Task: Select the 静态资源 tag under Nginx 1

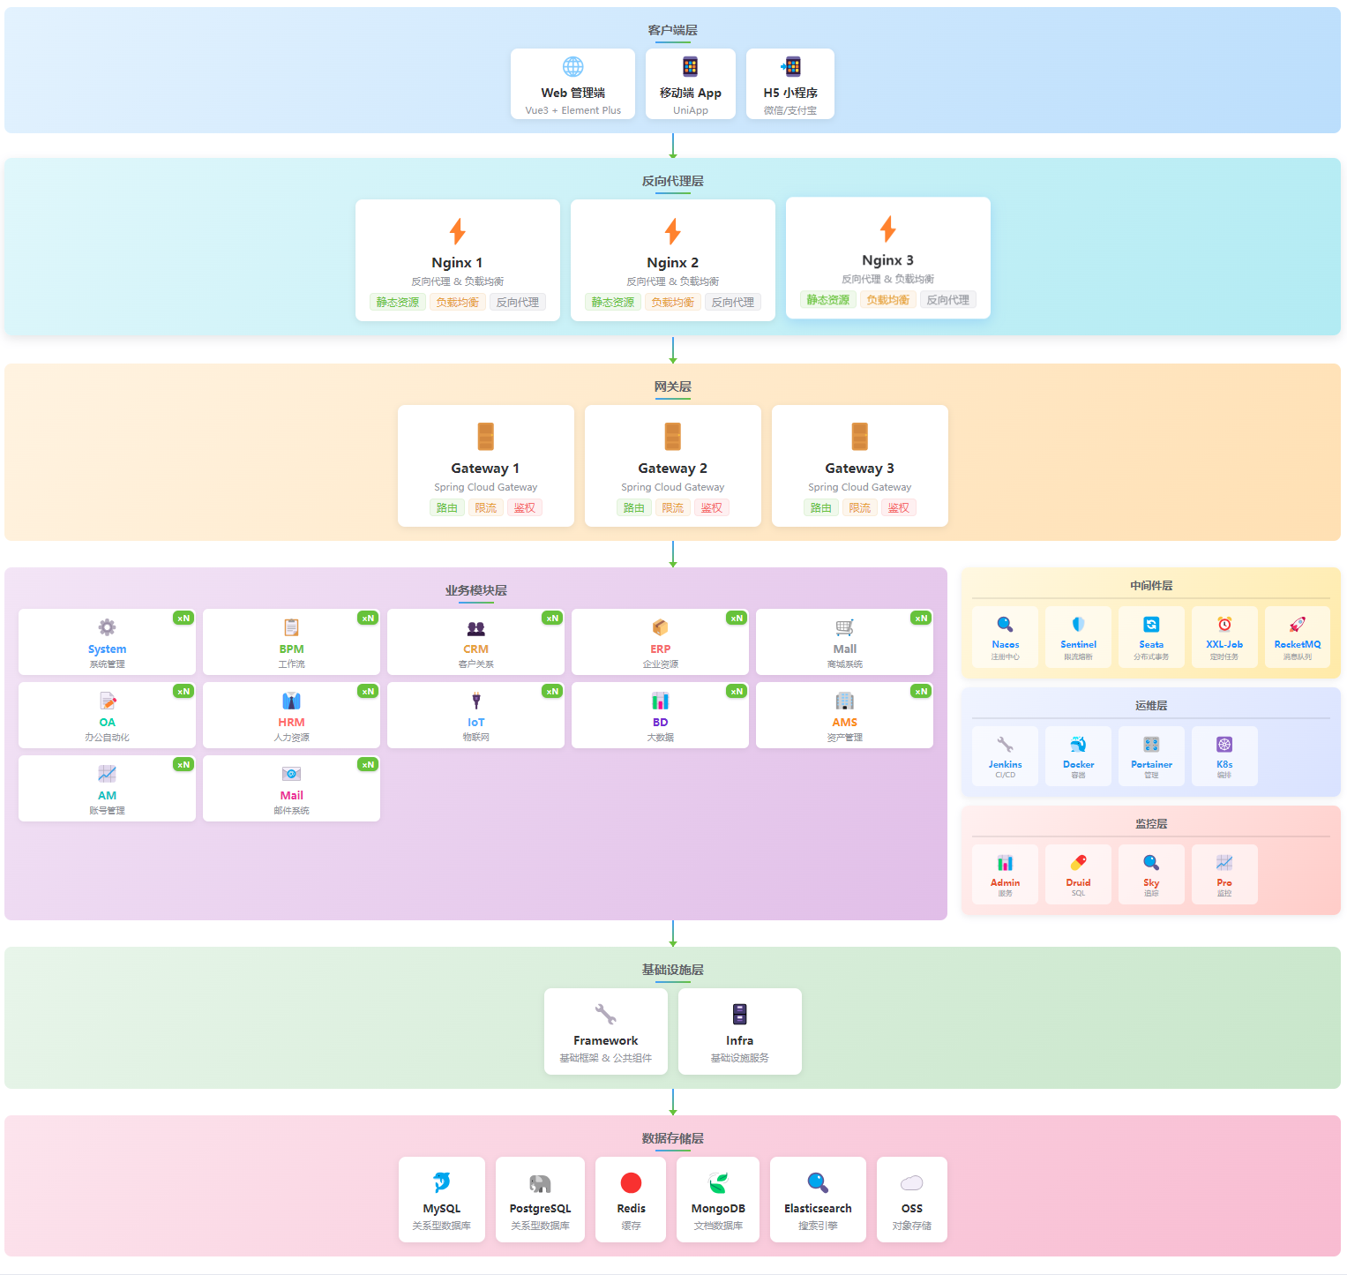Action: 398,303
